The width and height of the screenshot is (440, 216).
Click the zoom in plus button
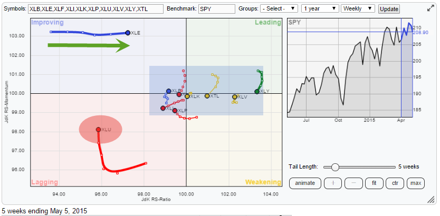(x=333, y=183)
